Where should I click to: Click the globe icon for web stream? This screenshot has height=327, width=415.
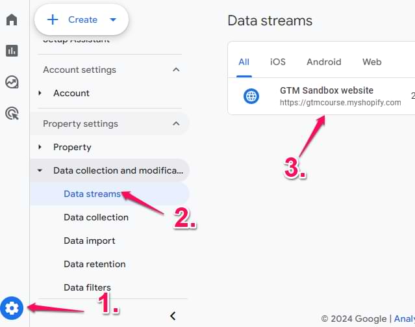(x=251, y=96)
